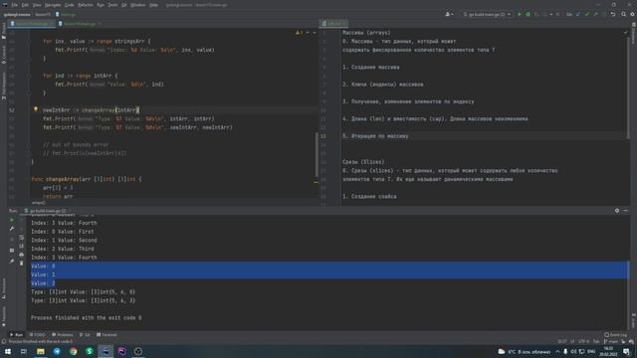This screenshot has width=637, height=358.
Task: Click the yellow intention lightbulb on line 52
Action: [x=36, y=109]
